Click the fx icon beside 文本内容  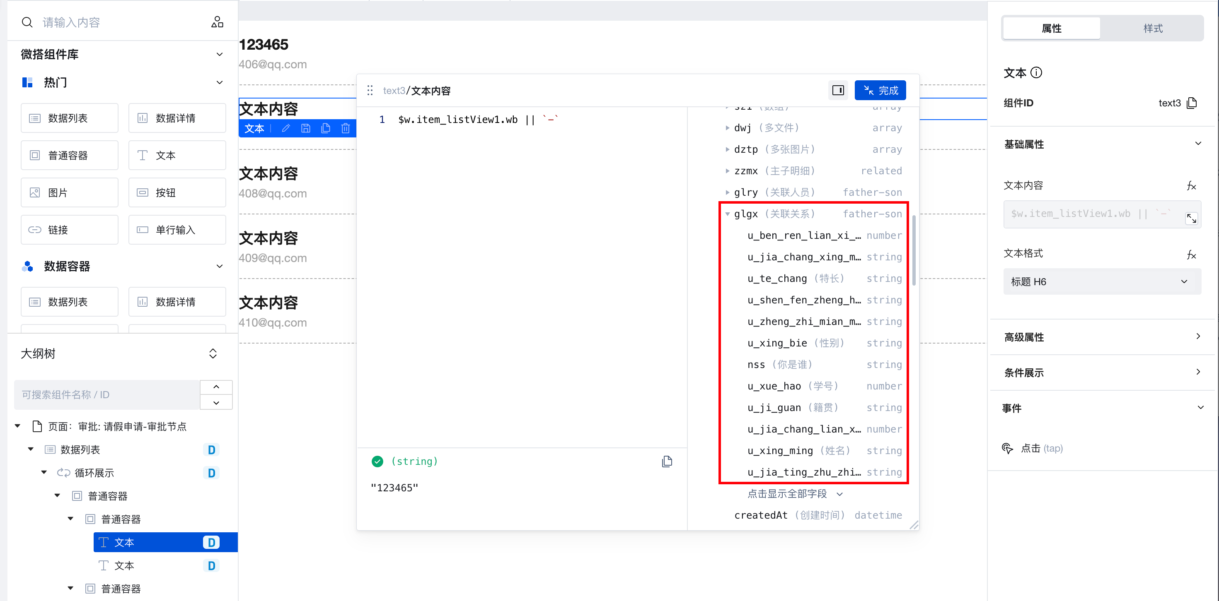[x=1191, y=186]
